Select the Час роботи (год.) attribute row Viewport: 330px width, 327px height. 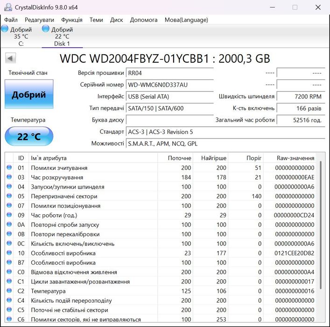[x=161, y=215]
